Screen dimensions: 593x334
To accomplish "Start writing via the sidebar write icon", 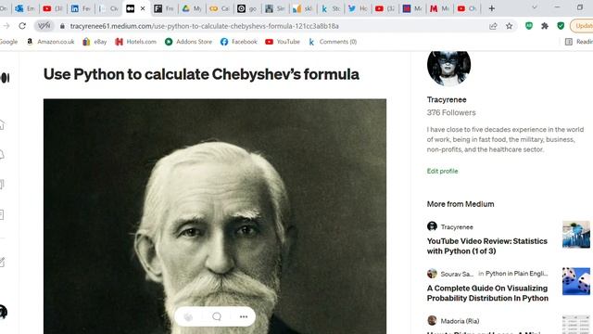I will (x=2, y=262).
